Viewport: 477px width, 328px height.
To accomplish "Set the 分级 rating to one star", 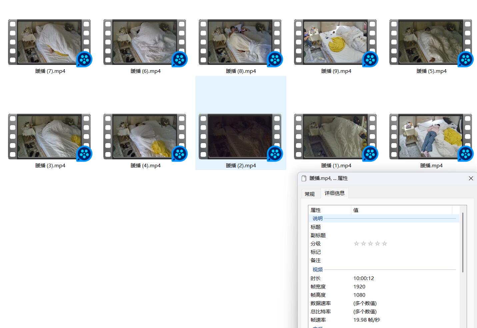I will click(356, 244).
